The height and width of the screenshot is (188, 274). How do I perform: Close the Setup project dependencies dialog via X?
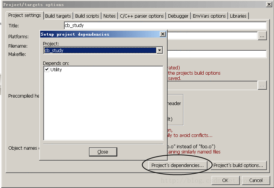click(163, 34)
